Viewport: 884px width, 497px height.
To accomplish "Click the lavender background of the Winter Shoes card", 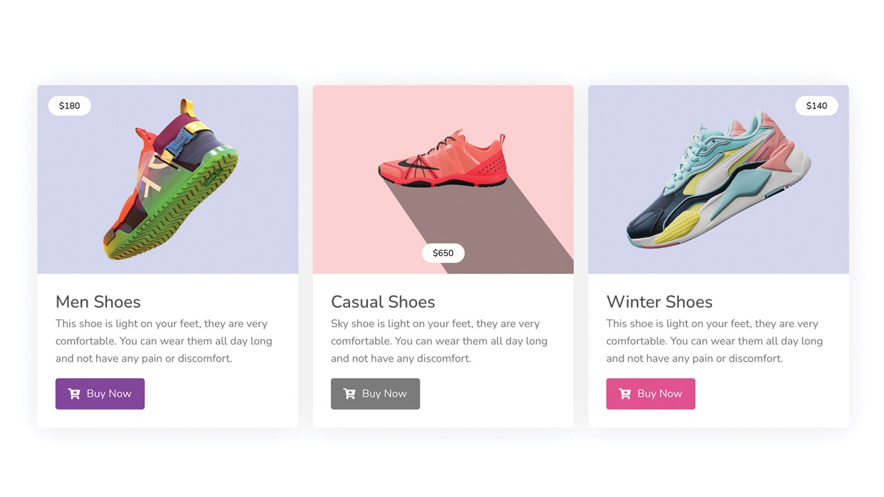I will pyautogui.click(x=622, y=248).
